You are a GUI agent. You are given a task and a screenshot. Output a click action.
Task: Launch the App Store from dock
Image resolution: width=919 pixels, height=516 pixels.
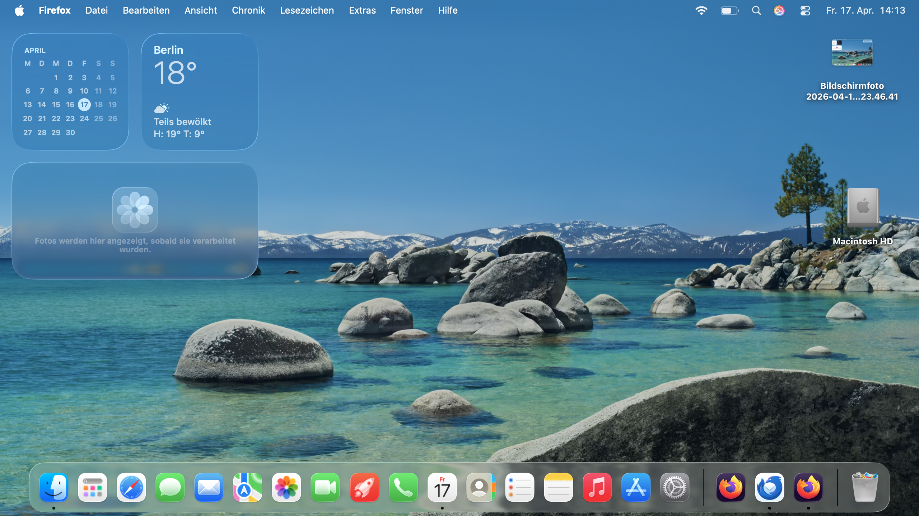[636, 487]
